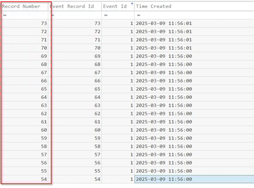
Task: Click Event Record Id cell 61
Action: click(75, 122)
